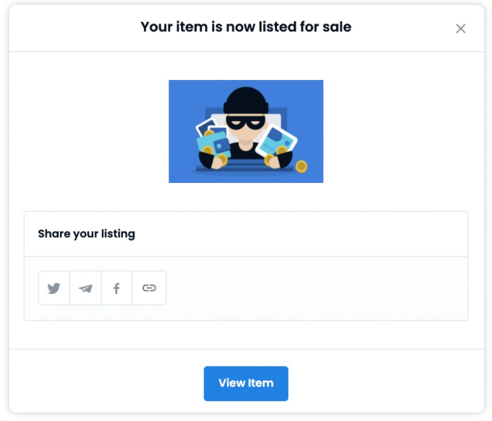This screenshot has width=492, height=421.
Task: Click the thief's black eye mask
Action: pos(245,123)
